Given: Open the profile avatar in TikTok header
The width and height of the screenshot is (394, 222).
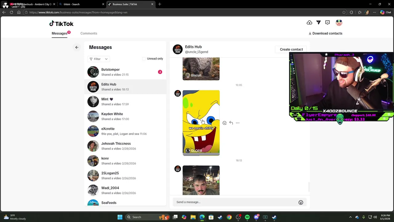Looking at the screenshot, I should click(339, 23).
